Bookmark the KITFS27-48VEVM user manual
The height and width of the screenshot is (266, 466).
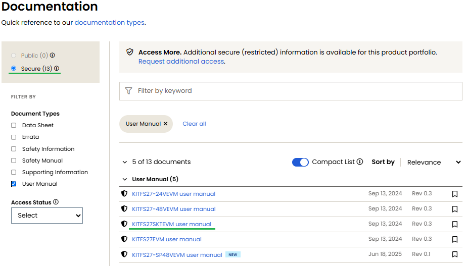(x=455, y=209)
